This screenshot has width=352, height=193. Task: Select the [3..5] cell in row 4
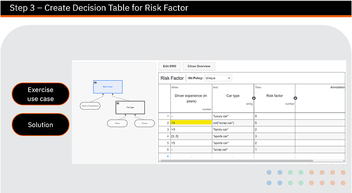(x=191, y=136)
